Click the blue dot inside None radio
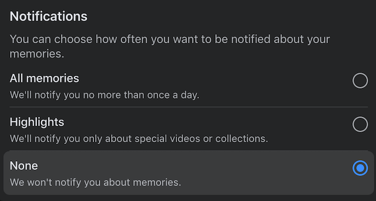The height and width of the screenshot is (201, 376). pyautogui.click(x=360, y=168)
